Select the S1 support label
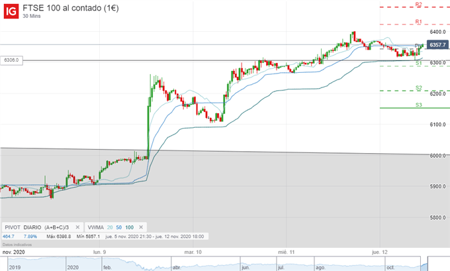The image size is (450, 271). click(x=419, y=63)
